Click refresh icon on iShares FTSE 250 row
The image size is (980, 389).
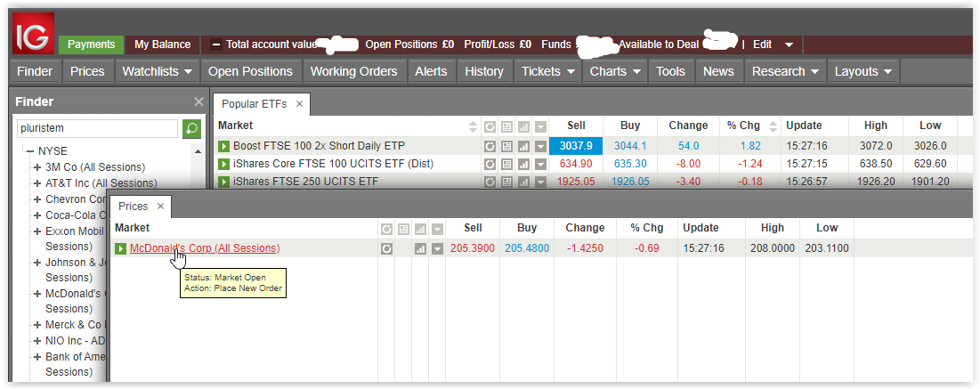pyautogui.click(x=490, y=182)
